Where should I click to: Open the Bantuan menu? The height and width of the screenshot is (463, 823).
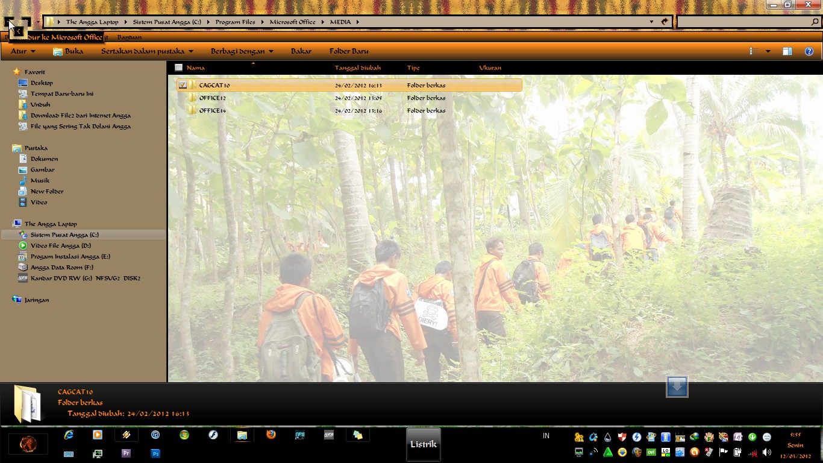[130, 37]
